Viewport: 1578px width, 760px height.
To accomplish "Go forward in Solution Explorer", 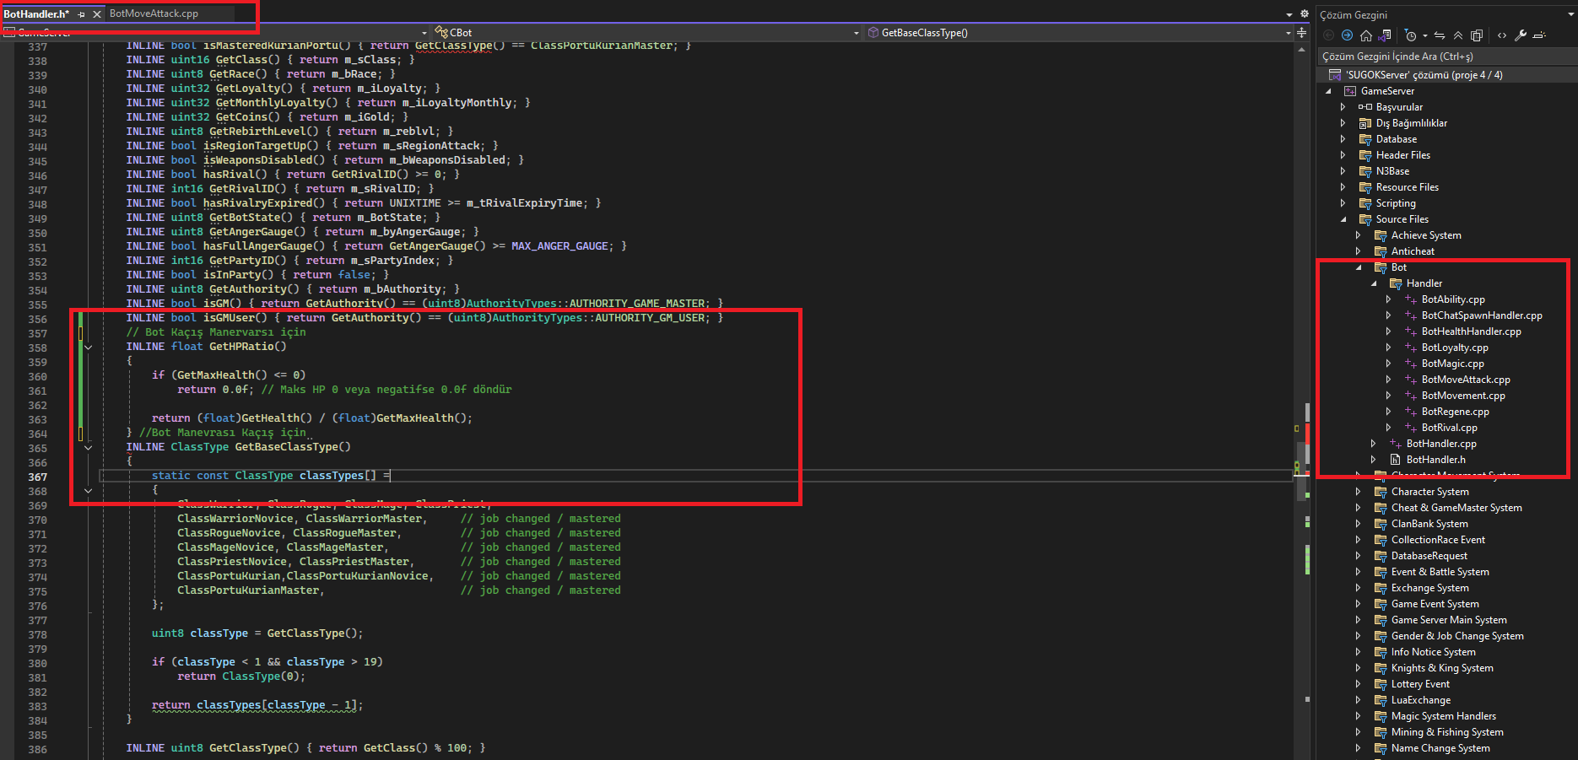I will click(1347, 35).
